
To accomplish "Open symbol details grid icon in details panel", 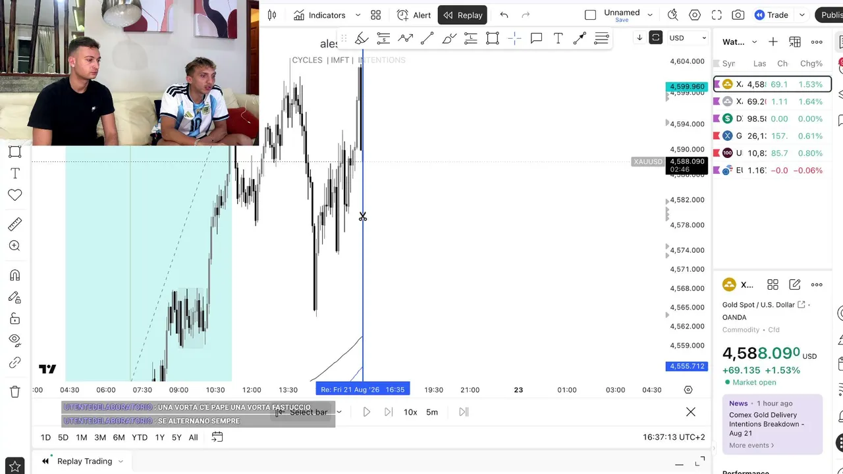I will tap(773, 284).
